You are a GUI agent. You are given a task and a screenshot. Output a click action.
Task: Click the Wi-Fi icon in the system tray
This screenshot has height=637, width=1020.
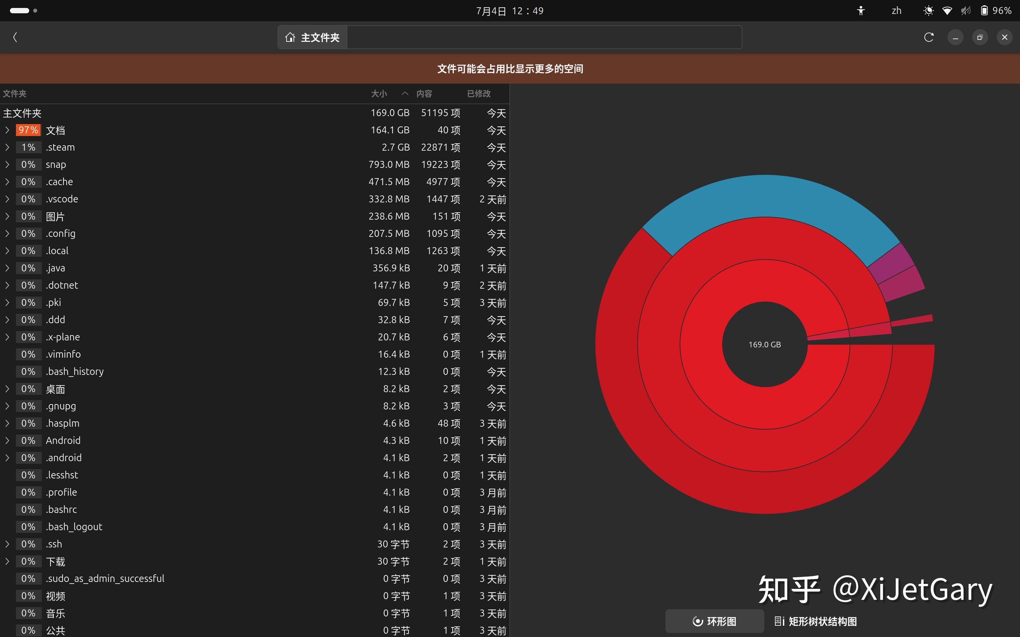pyautogui.click(x=947, y=11)
